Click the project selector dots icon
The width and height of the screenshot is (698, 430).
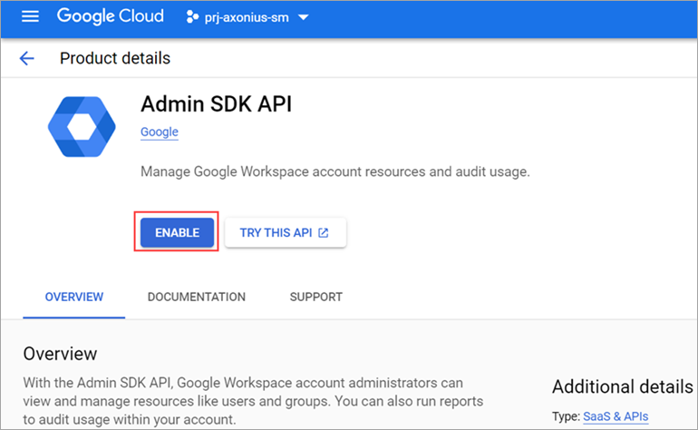click(x=192, y=17)
